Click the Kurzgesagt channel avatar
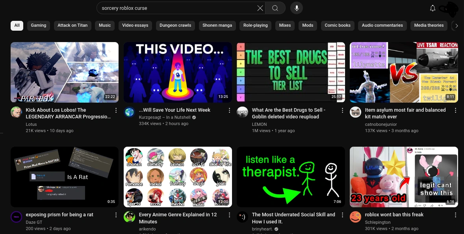 coord(129,112)
